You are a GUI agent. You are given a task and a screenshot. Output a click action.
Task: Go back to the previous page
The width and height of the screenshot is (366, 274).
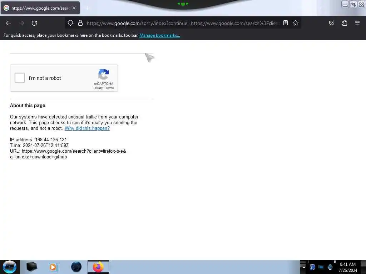tap(9, 23)
